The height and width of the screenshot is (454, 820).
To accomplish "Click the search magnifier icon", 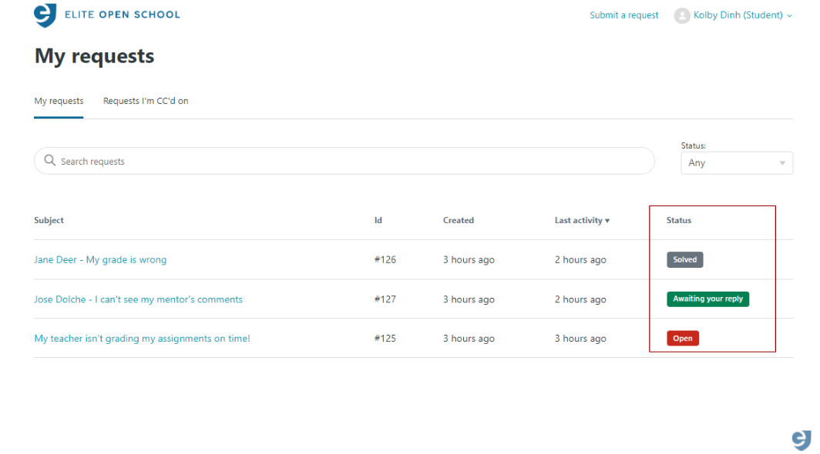I will (x=49, y=160).
